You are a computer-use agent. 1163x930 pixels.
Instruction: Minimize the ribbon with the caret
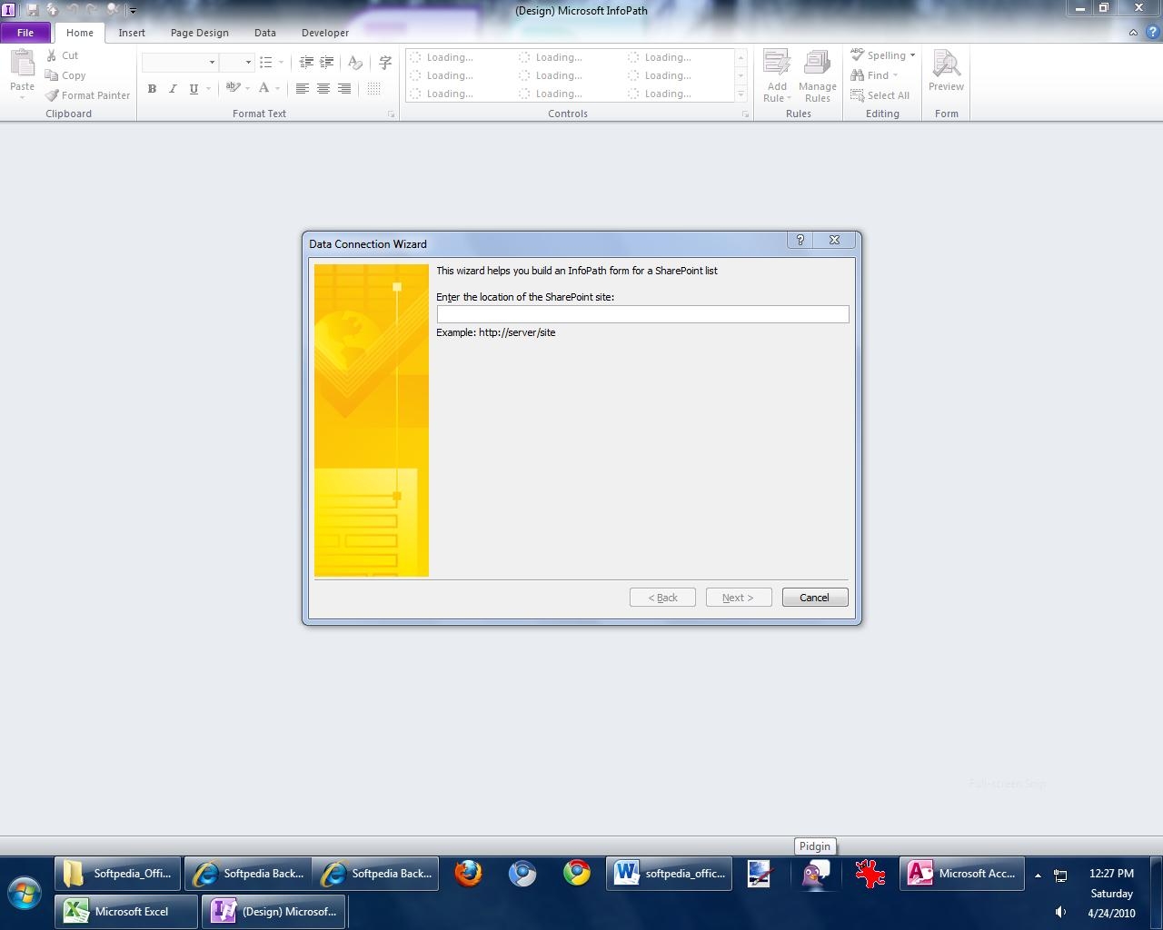(x=1133, y=33)
